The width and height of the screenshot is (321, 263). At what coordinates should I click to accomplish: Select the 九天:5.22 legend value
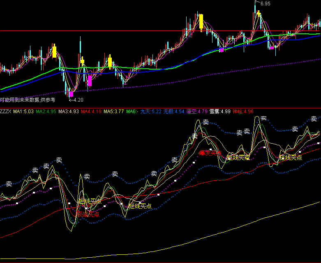tap(151, 112)
